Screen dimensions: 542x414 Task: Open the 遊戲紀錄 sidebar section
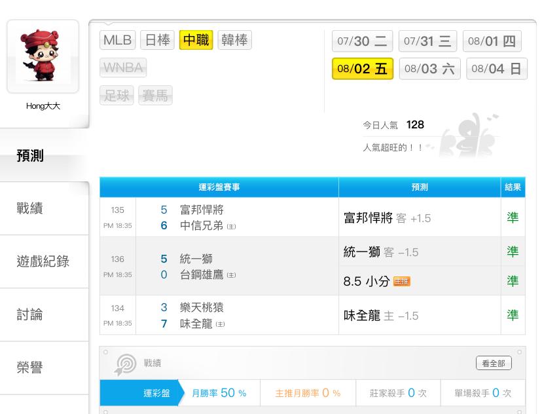45,261
